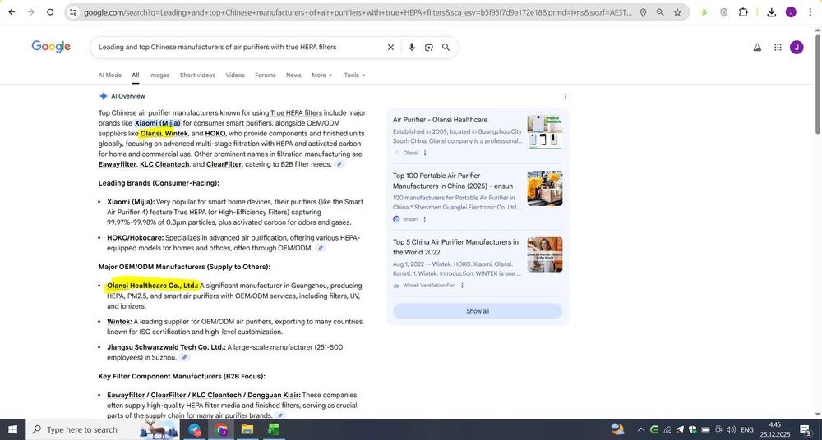Click the Olansi Healthcare Co., Ltd. link
The height and width of the screenshot is (440, 822).
[153, 286]
